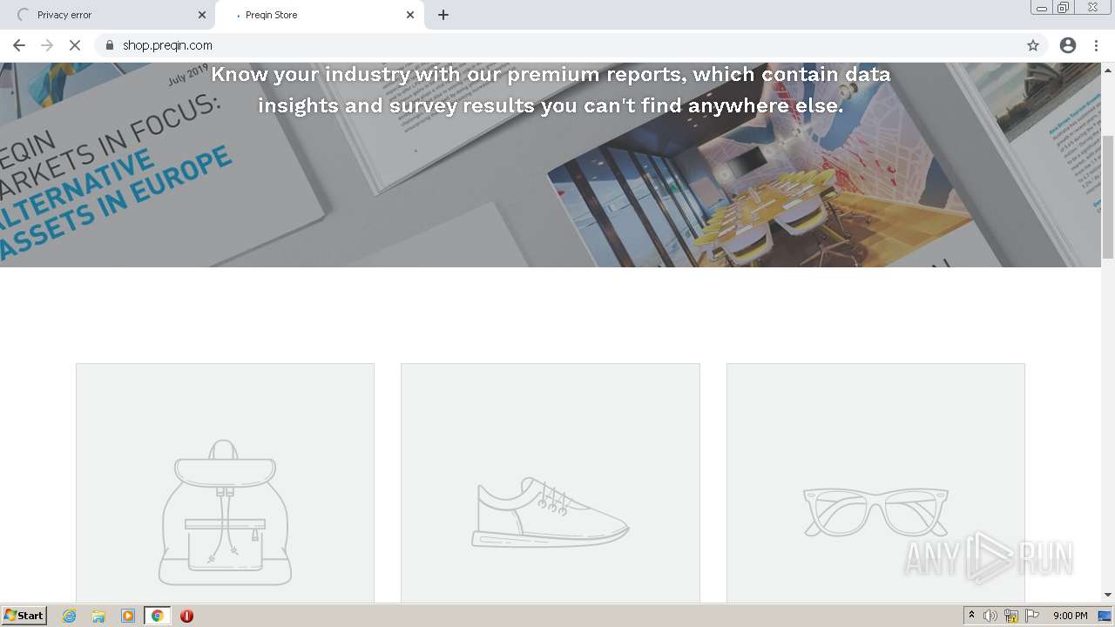
Task: Open the Action Center flag icon
Action: pos(1032,616)
